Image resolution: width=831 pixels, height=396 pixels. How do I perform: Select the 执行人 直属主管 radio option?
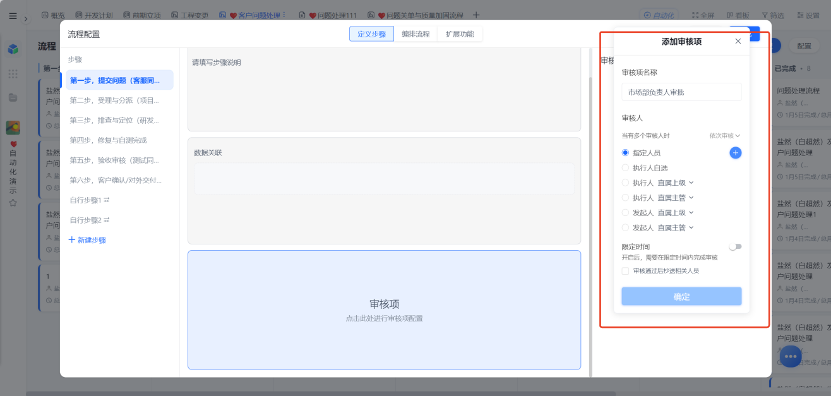(626, 198)
